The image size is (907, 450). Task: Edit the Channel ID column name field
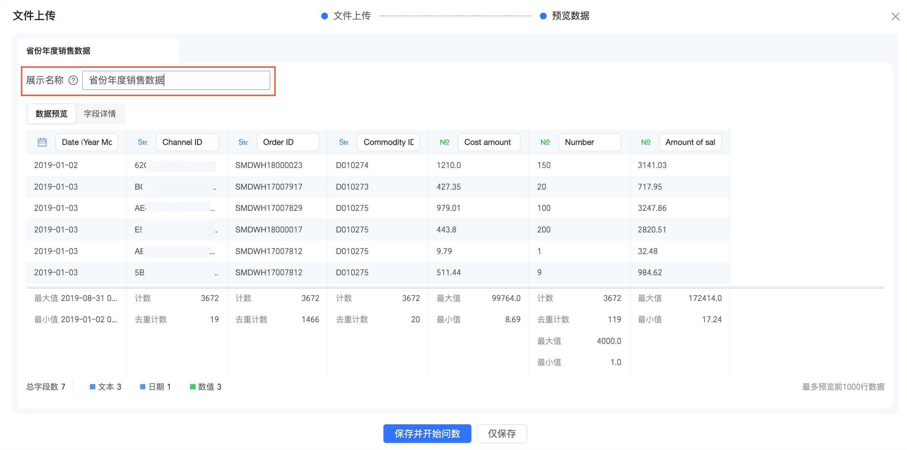coord(187,142)
